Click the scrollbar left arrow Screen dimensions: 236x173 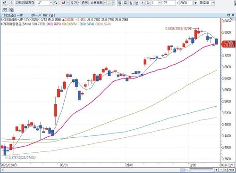click(x=2, y=170)
